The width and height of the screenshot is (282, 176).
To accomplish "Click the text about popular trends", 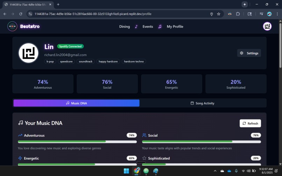I will pyautogui.click(x=187, y=148).
